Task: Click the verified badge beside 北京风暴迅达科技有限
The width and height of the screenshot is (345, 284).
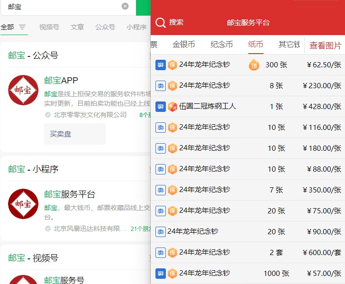Action: [47, 229]
